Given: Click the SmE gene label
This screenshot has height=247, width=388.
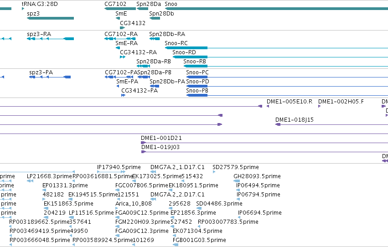Looking at the screenshot, I should (121, 14).
